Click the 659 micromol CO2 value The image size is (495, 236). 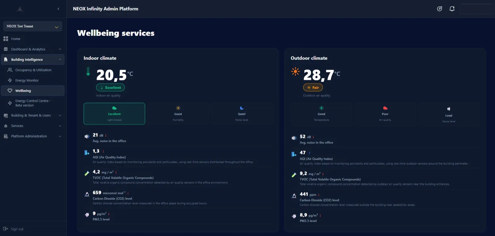point(109,193)
